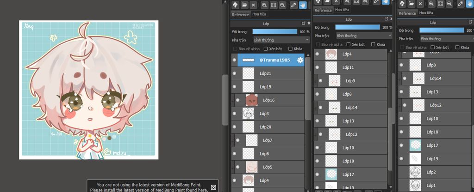Hide layer Lớp11 in the middle panel
The image size is (474, 192).
(x=317, y=67)
